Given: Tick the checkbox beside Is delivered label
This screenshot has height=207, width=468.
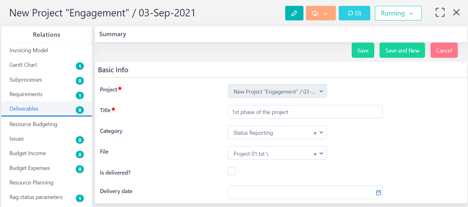Looking at the screenshot, I should pos(232,171).
